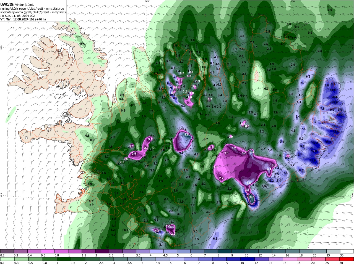The width and height of the screenshot is (354, 265).
Task: Click the '15W' longitude label
Action: tap(293, 1)
